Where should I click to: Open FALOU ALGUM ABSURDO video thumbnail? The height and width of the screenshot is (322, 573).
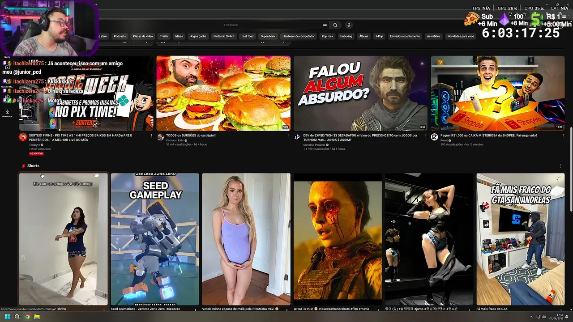point(360,93)
